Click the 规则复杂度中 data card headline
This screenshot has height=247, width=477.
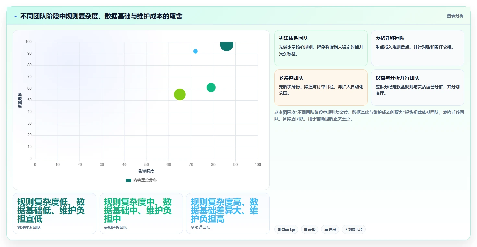[x=138, y=210]
